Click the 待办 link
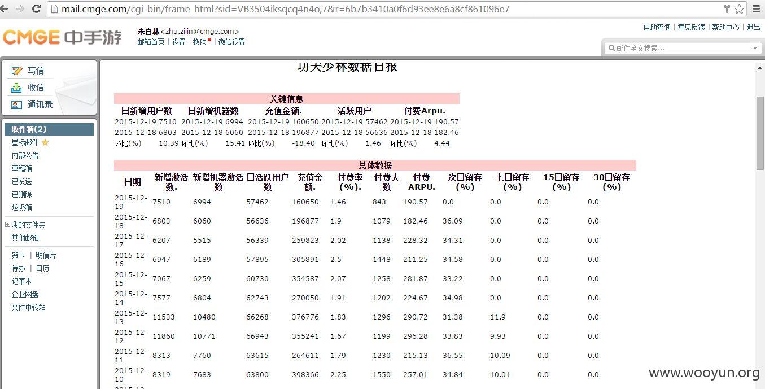The height and width of the screenshot is (389, 765). (x=18, y=268)
